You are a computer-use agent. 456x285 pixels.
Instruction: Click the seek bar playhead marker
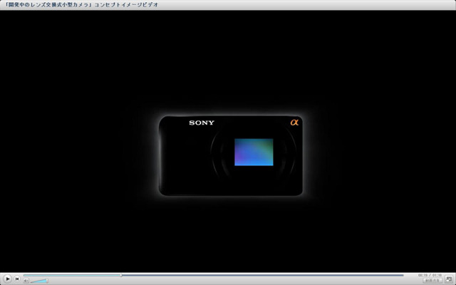121,275
